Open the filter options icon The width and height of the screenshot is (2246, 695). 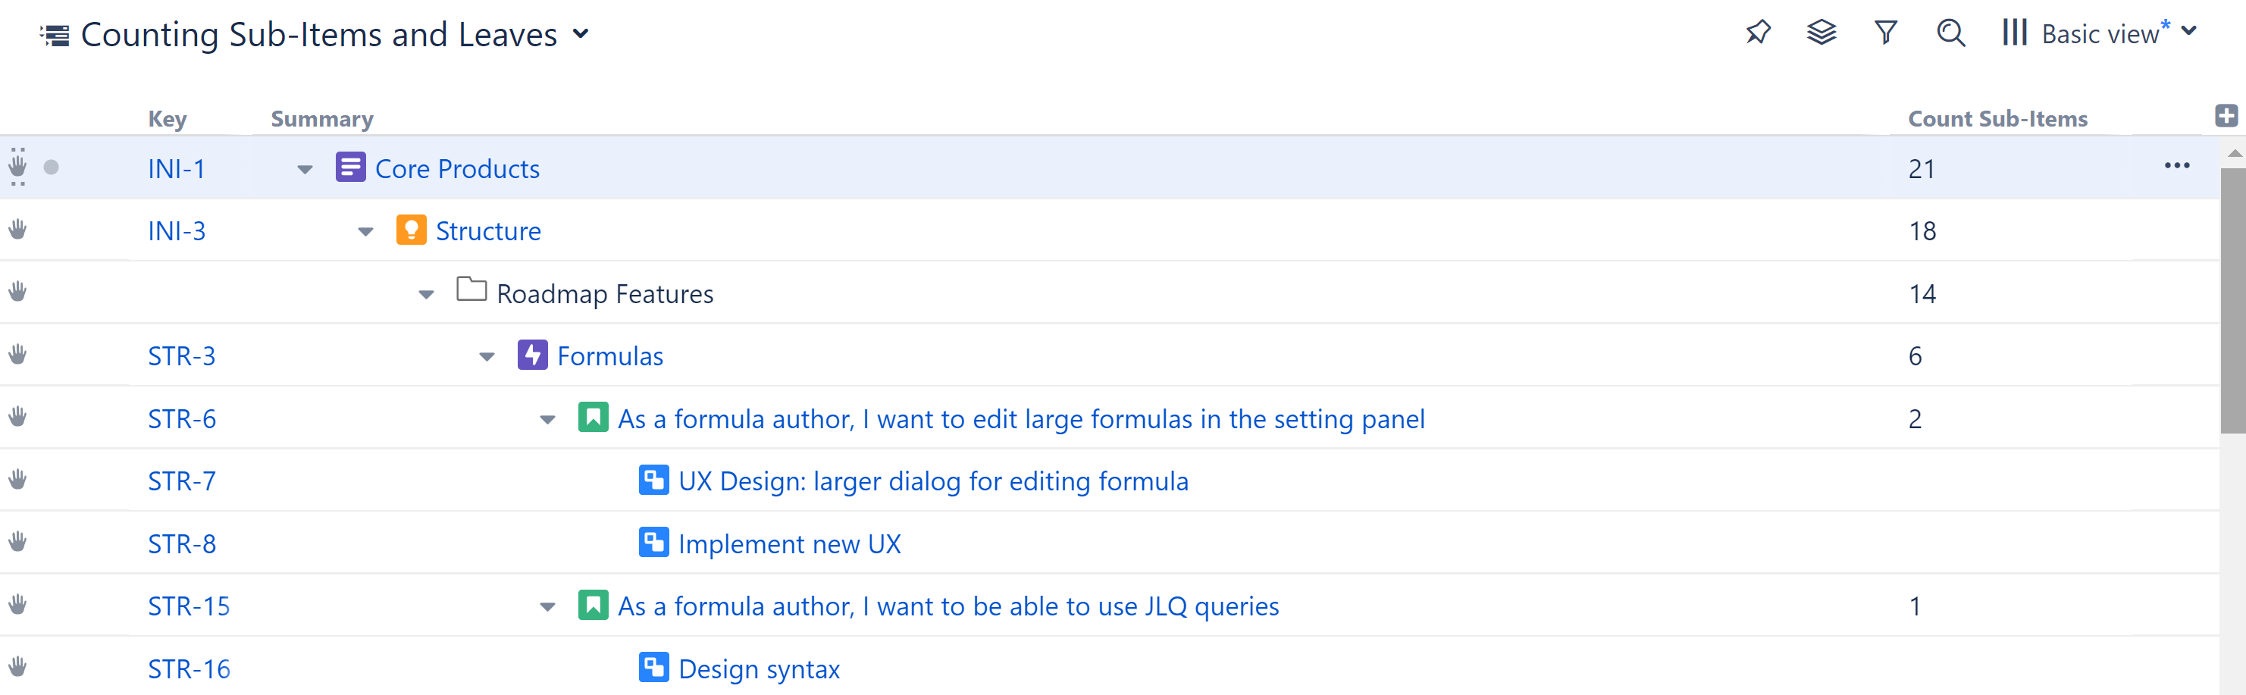(1885, 33)
